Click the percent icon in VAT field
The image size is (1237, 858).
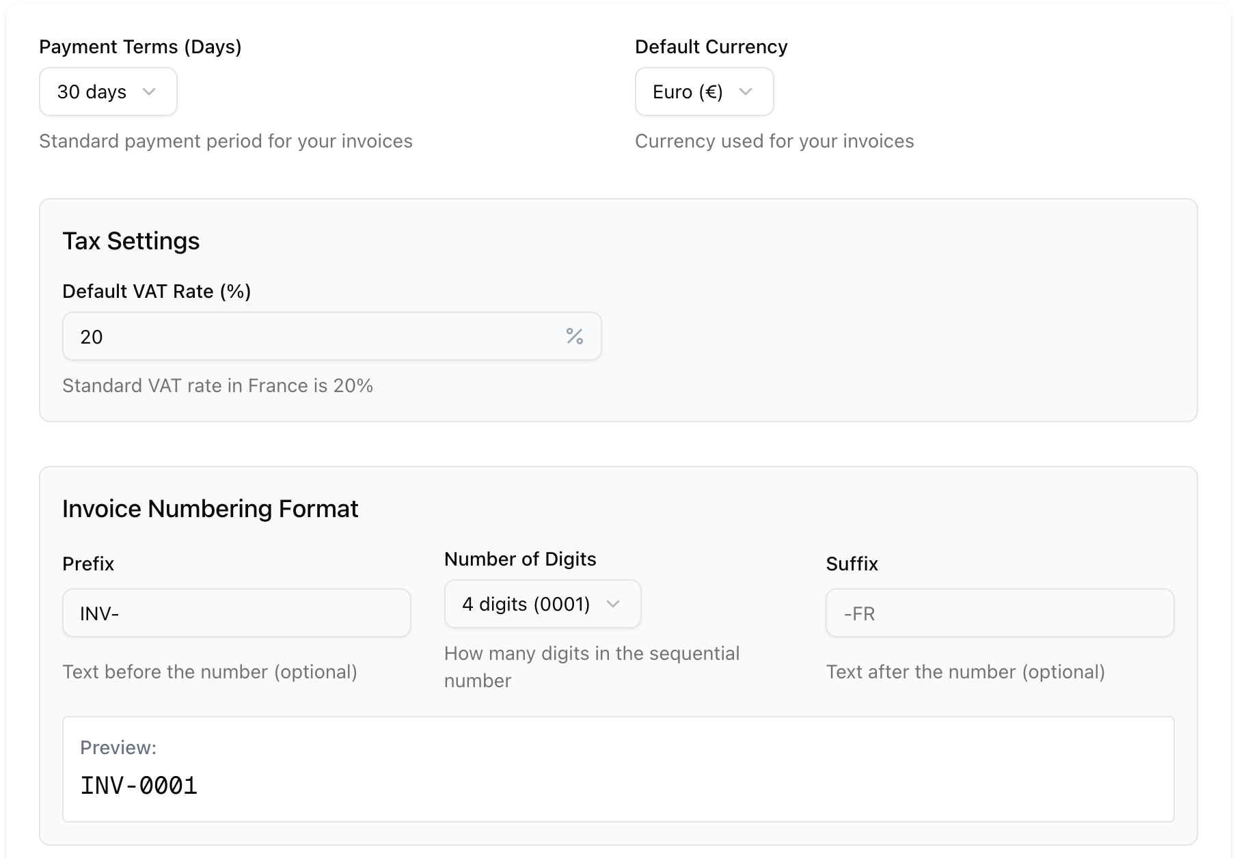[x=574, y=336]
